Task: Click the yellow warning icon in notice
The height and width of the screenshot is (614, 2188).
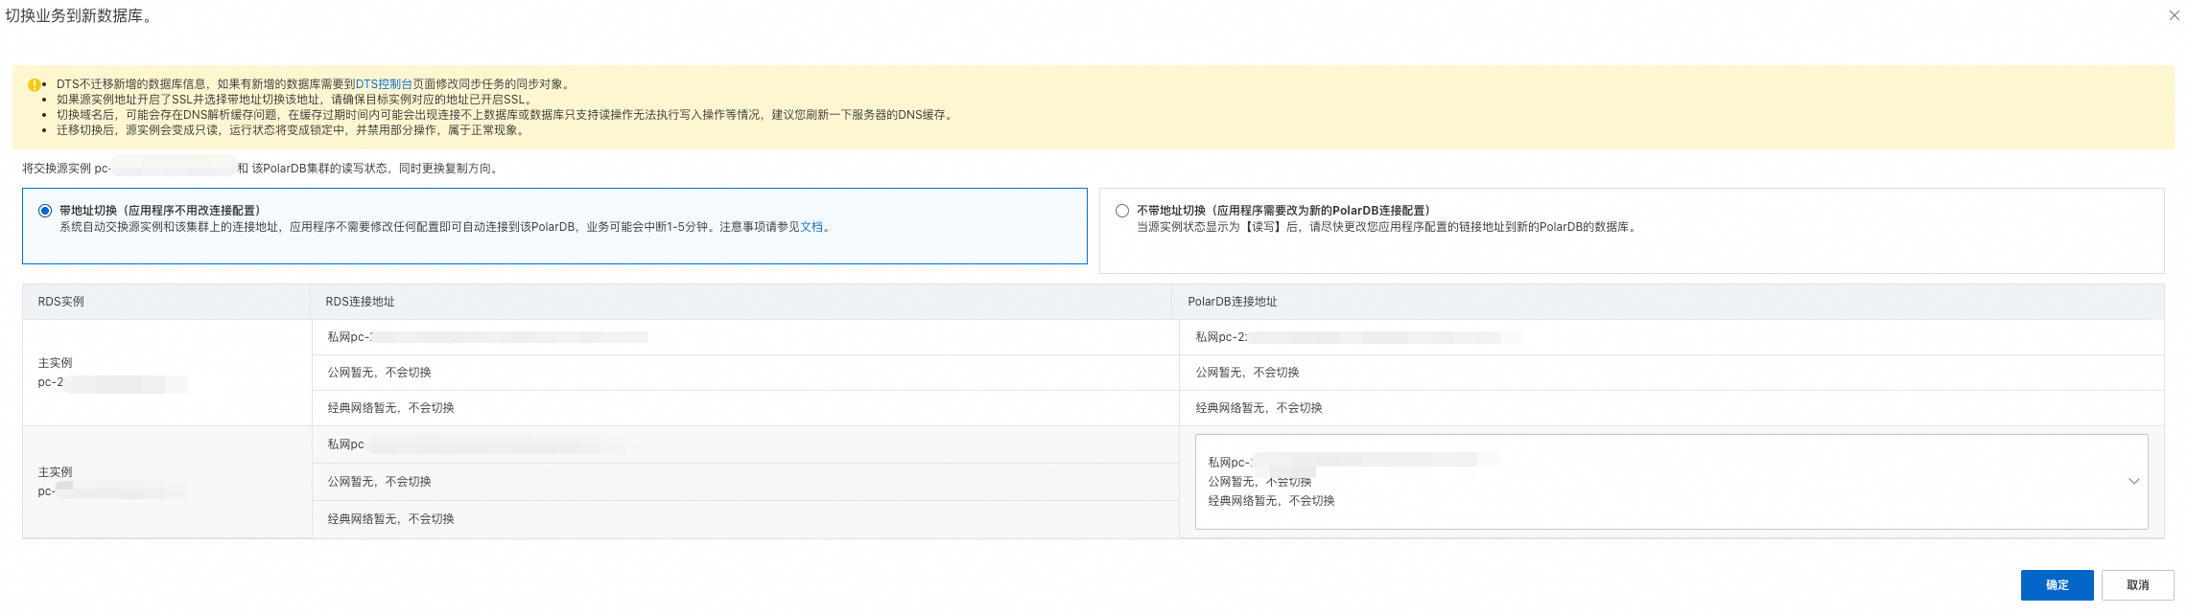Action: click(x=35, y=84)
